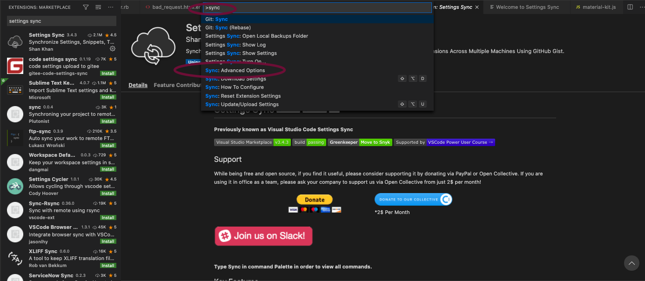
Task: Click Donate To Our Collective button
Action: [413, 200]
